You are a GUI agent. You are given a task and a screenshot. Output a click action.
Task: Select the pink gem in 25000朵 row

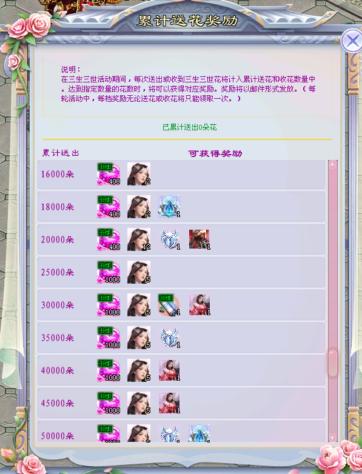click(x=109, y=272)
